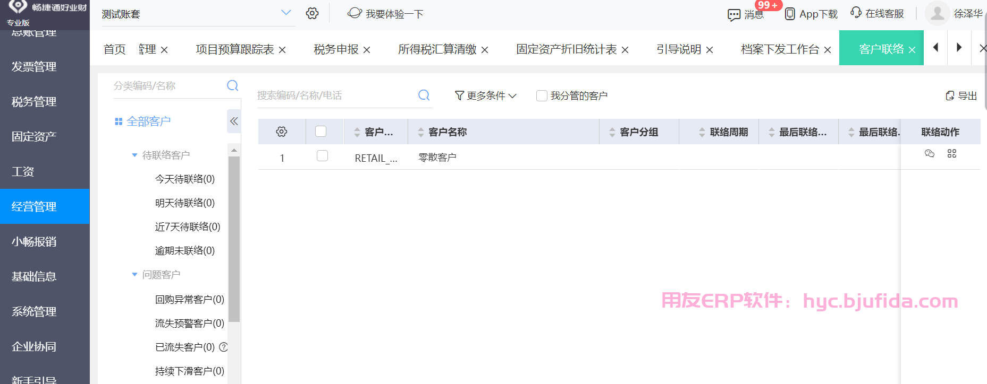Select 今天待联络(0) filter

click(185, 179)
